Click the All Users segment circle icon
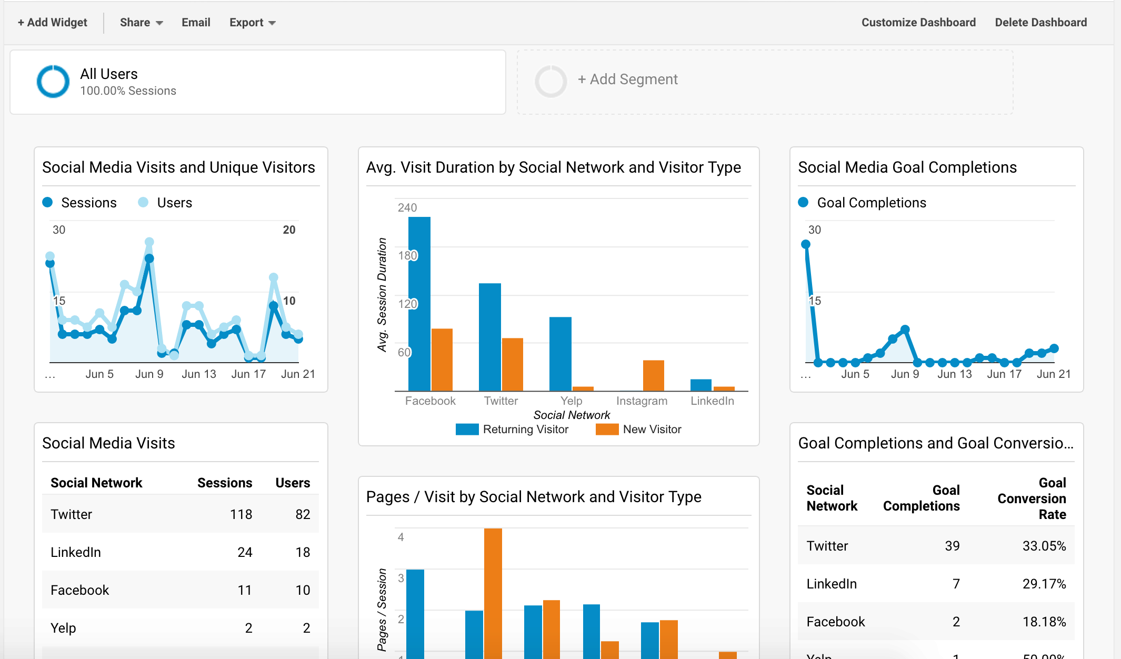This screenshot has height=659, width=1121. click(53, 82)
